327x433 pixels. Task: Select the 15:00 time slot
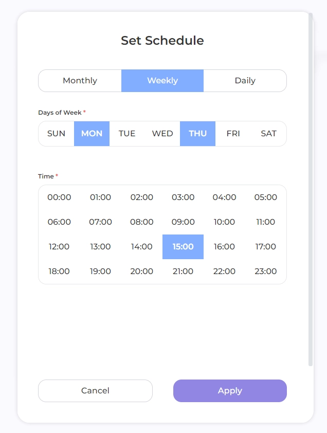[x=183, y=247]
